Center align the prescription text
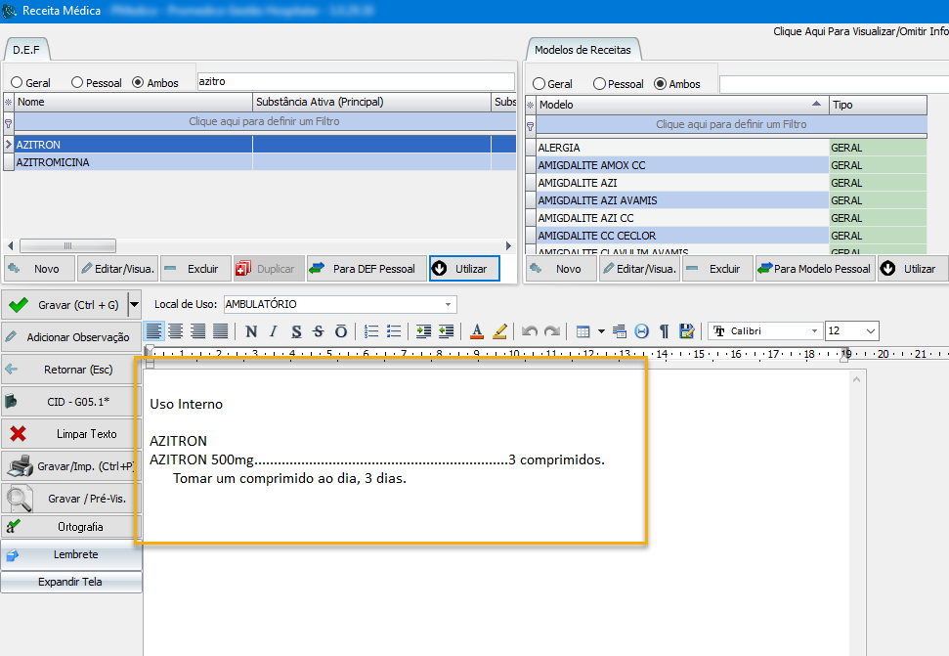The width and height of the screenshot is (949, 656). (175, 331)
